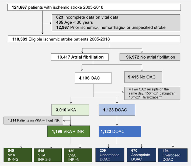Select the 259 Underdosed DOAC box

[109, 155]
